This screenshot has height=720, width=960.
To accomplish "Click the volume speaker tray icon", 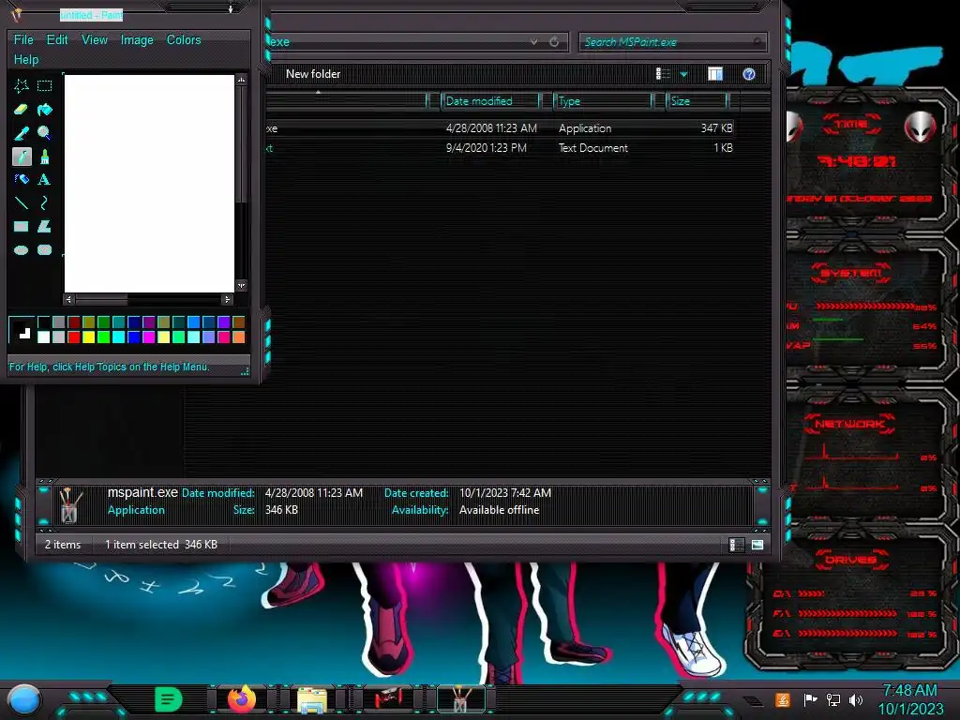I will click(x=856, y=699).
